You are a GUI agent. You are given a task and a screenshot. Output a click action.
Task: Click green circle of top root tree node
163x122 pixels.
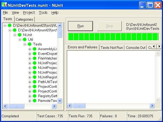[x=10, y=25]
